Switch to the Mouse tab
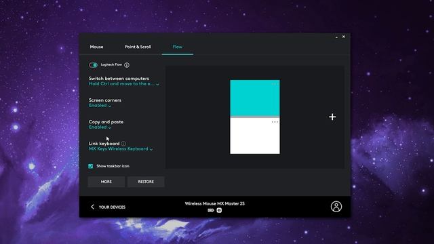434x244 pixels. [96, 47]
